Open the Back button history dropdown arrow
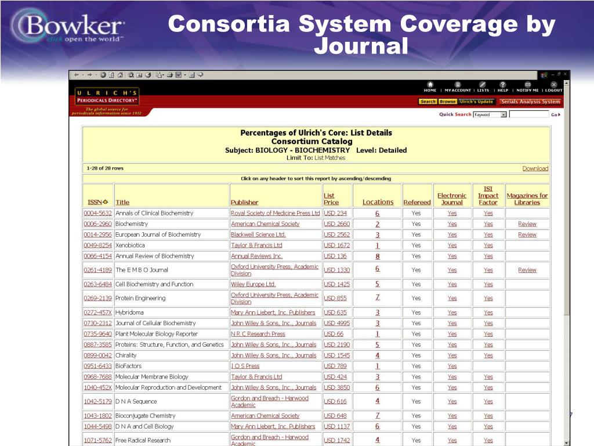594x446 pixels. (83, 75)
